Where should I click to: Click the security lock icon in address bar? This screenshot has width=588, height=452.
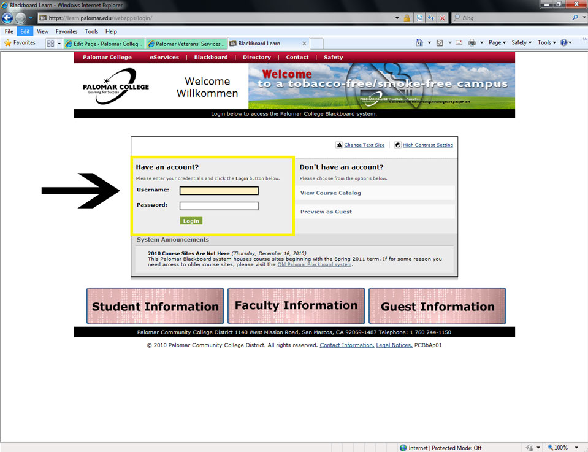407,18
